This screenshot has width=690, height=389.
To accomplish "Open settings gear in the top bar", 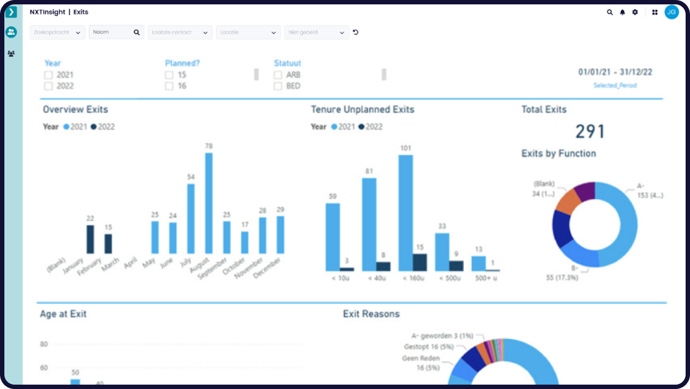I will [x=635, y=13].
